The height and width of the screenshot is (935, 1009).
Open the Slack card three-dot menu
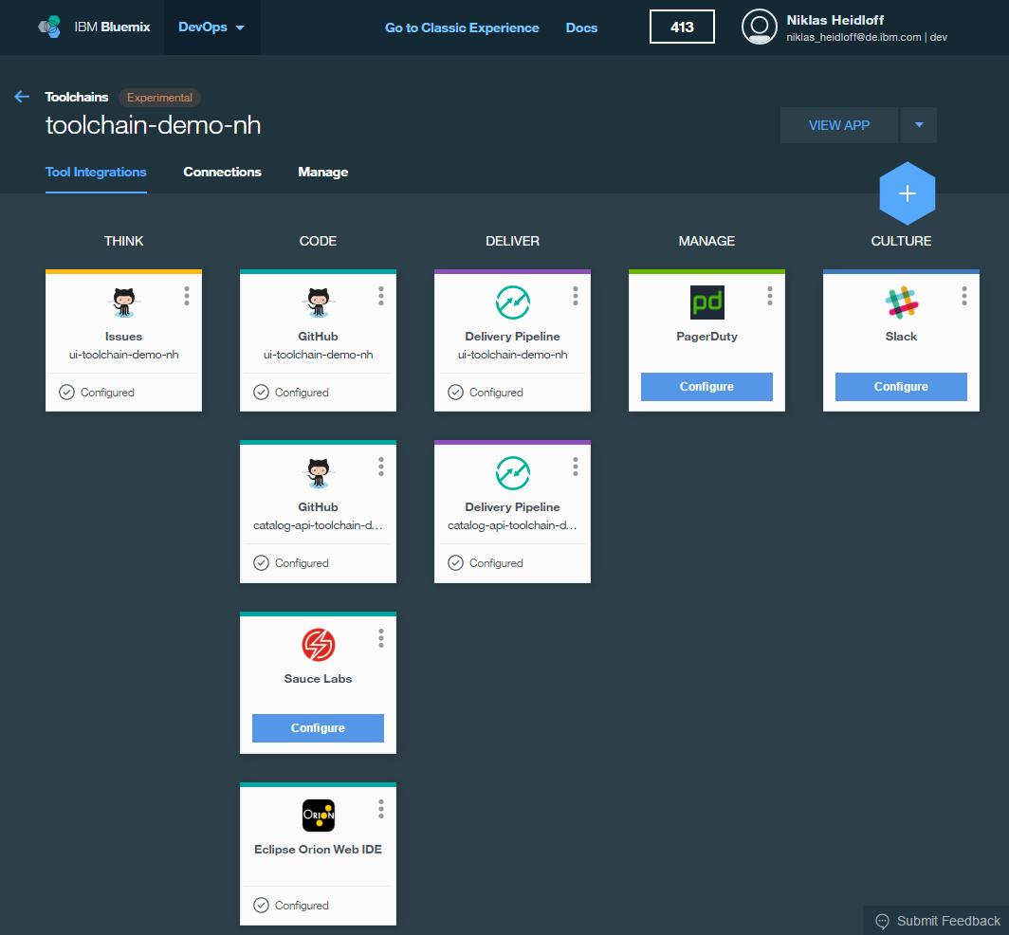pyautogui.click(x=963, y=296)
